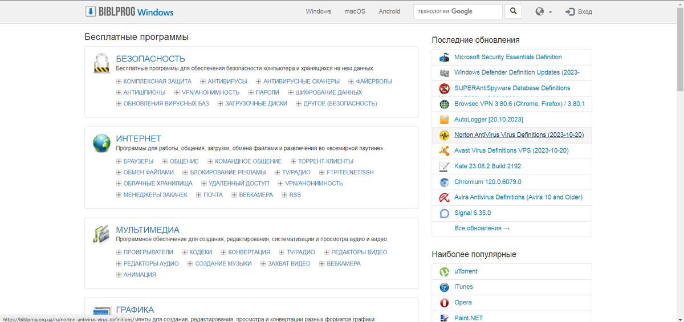
Task: Open the ГРАФИКА heading link
Action: [x=135, y=309]
